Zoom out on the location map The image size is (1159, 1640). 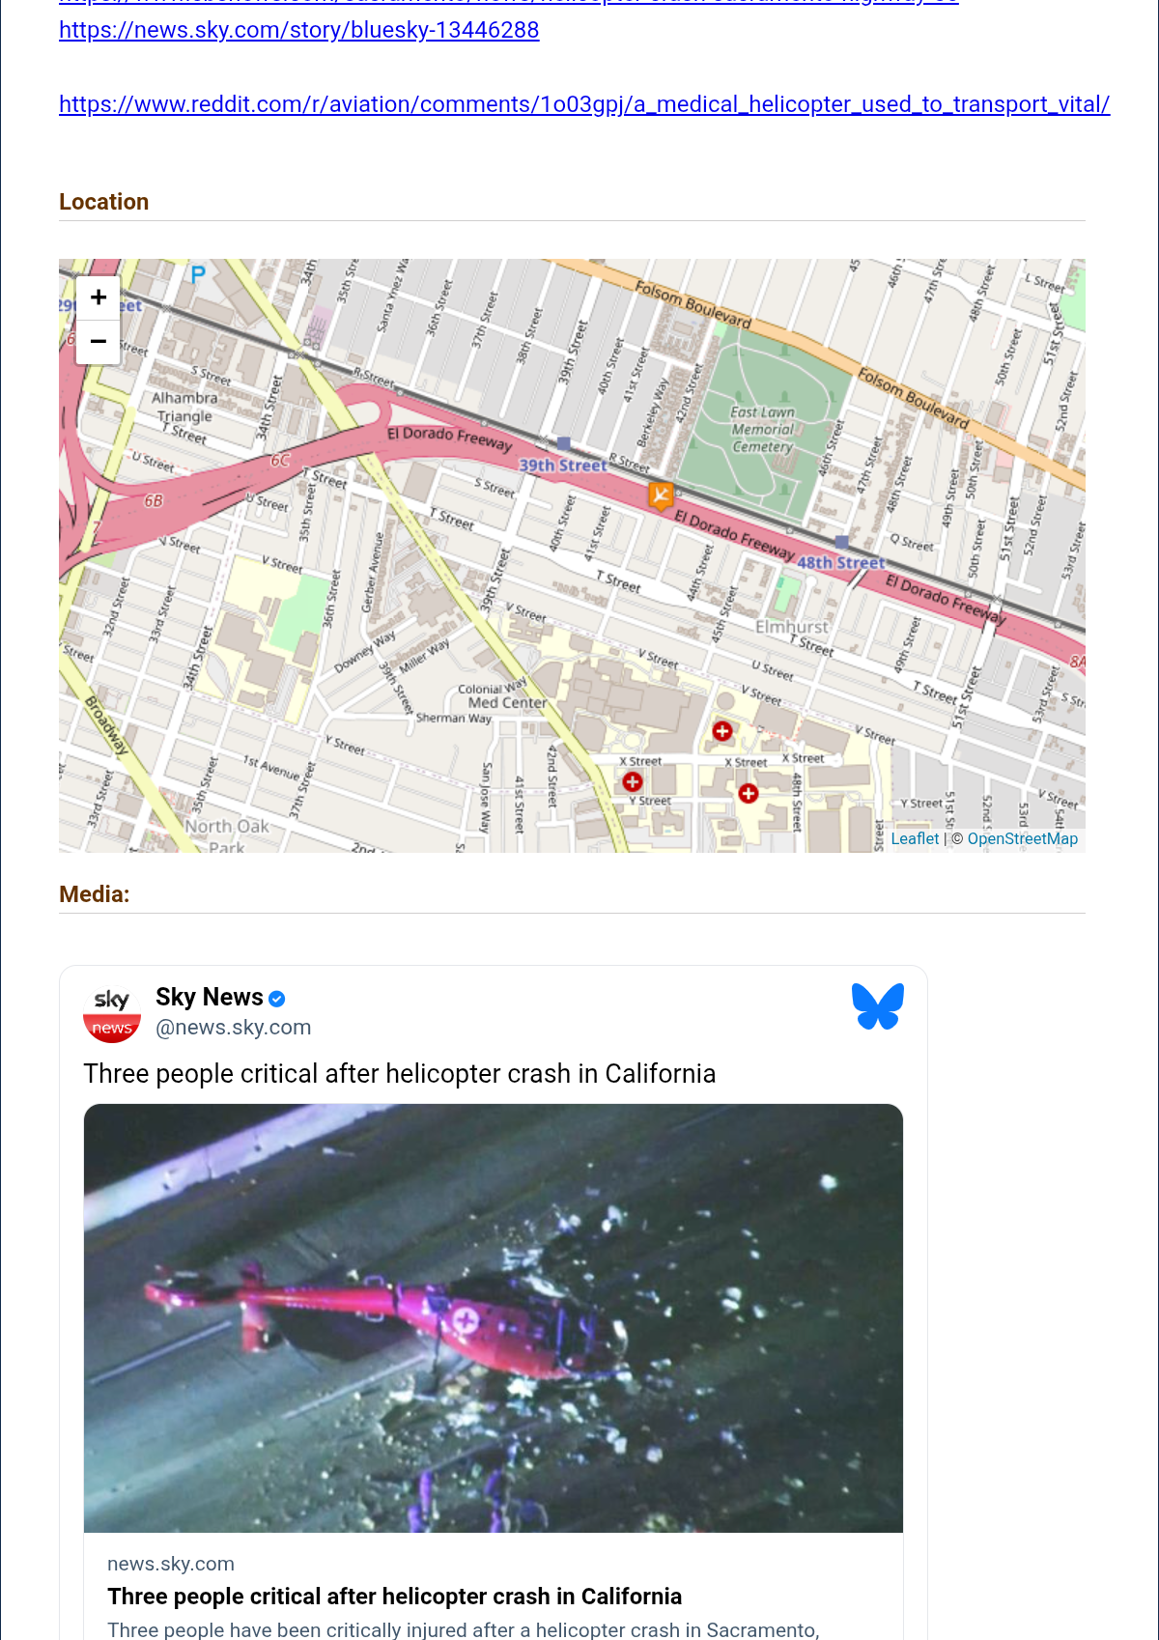[x=98, y=342]
